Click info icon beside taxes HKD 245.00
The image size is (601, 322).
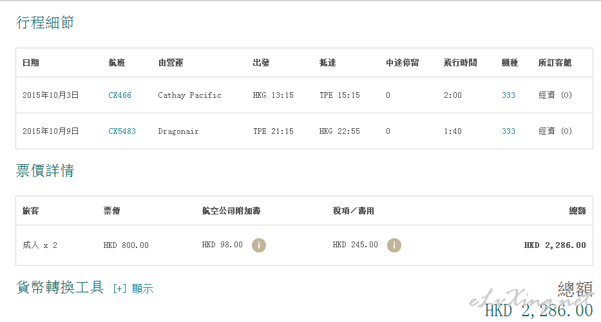tap(394, 245)
